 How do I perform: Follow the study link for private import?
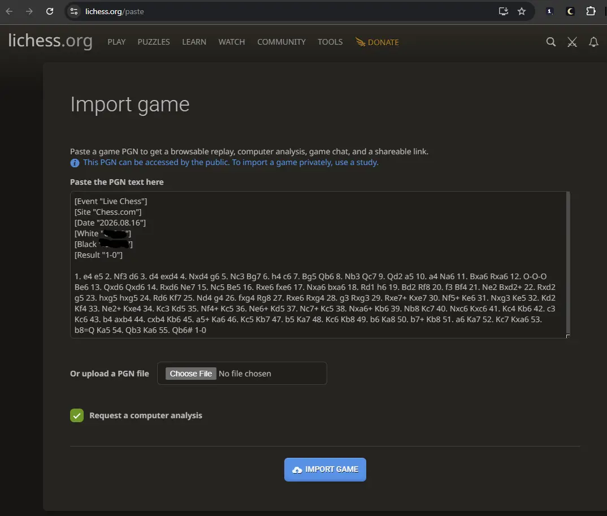point(231,162)
